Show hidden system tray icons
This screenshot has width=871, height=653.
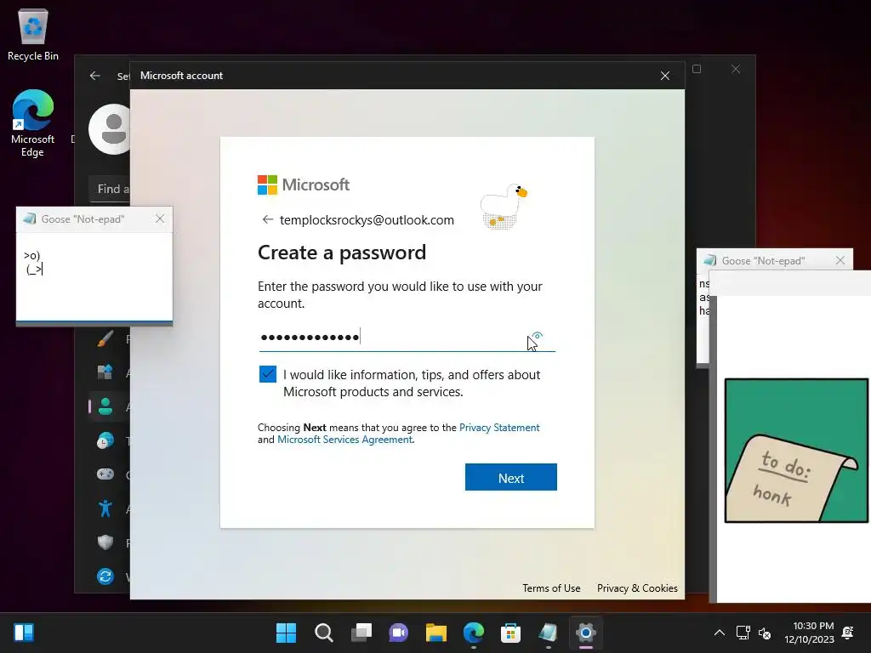(720, 633)
